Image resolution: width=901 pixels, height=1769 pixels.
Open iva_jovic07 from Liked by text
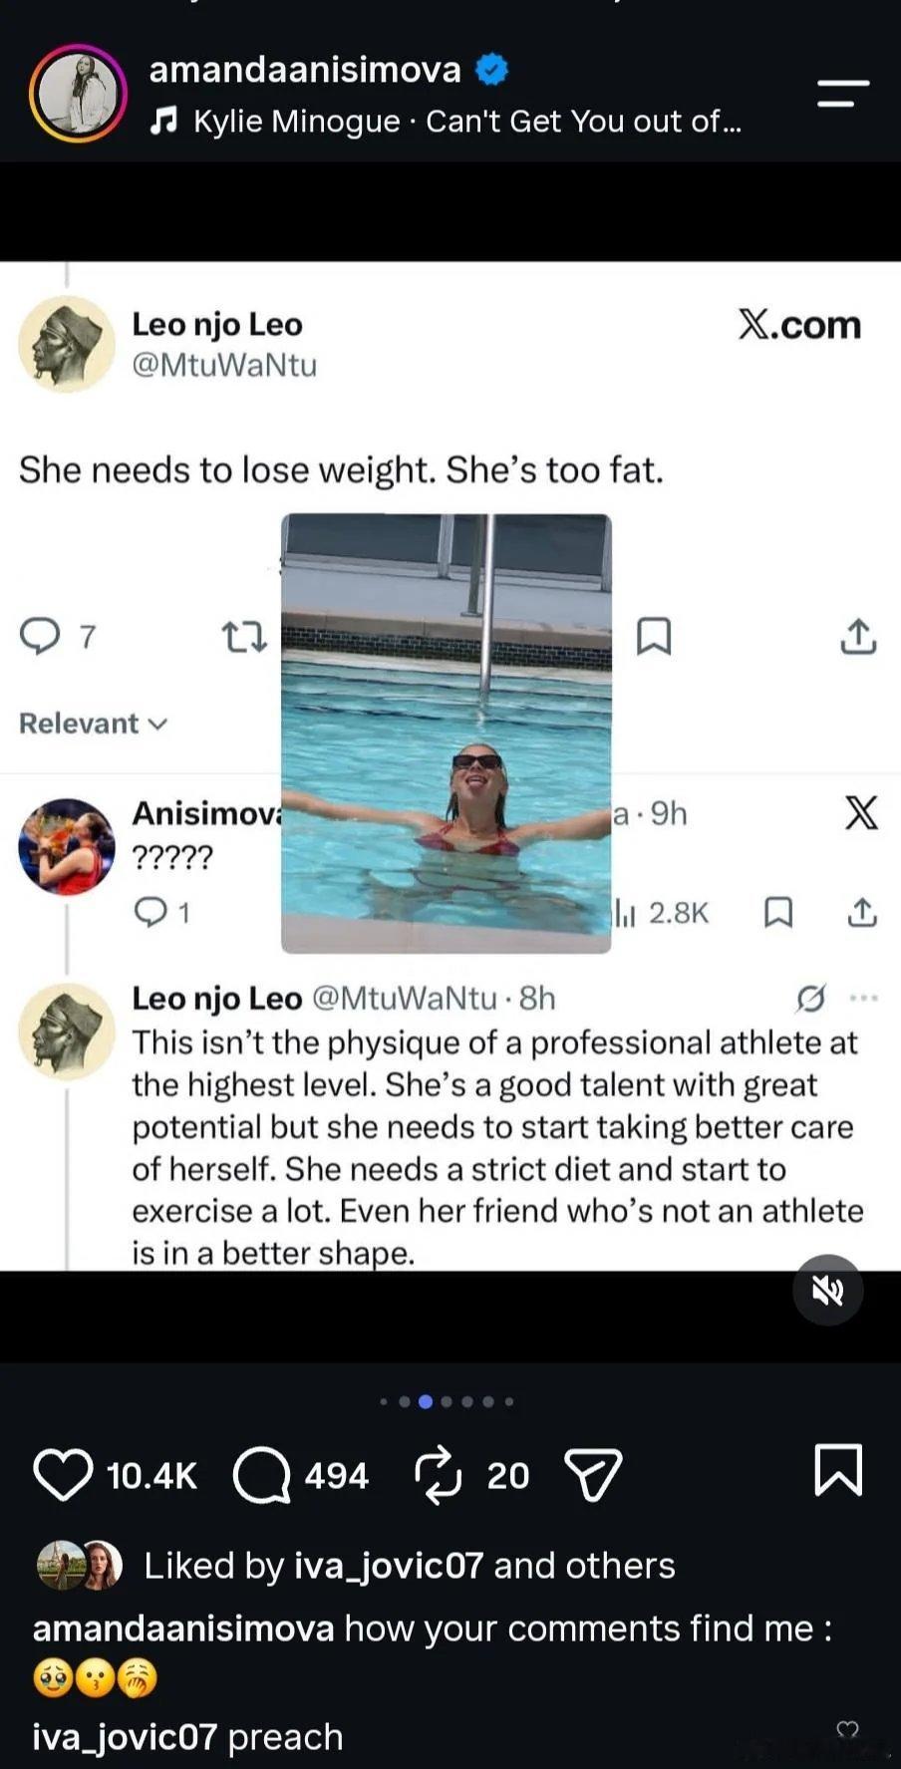[x=389, y=1566]
